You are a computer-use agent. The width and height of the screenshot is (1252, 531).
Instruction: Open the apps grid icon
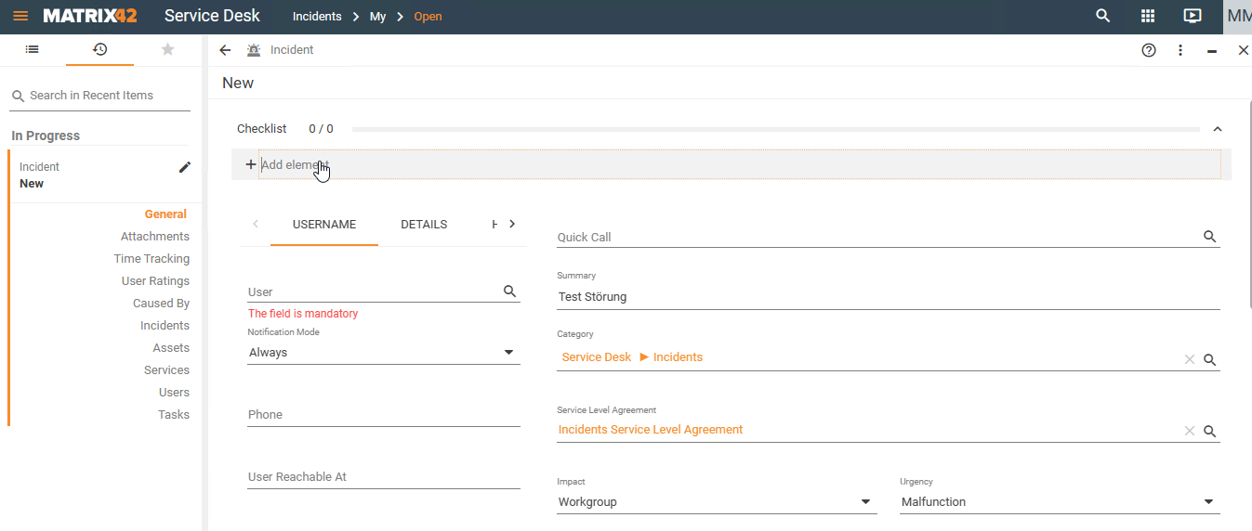coord(1148,16)
